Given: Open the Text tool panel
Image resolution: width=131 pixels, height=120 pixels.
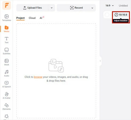Looking at the screenshot, I should pyautogui.click(x=6, y=40).
